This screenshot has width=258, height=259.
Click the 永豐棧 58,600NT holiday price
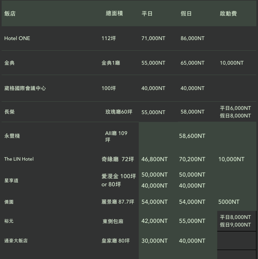tap(192, 136)
